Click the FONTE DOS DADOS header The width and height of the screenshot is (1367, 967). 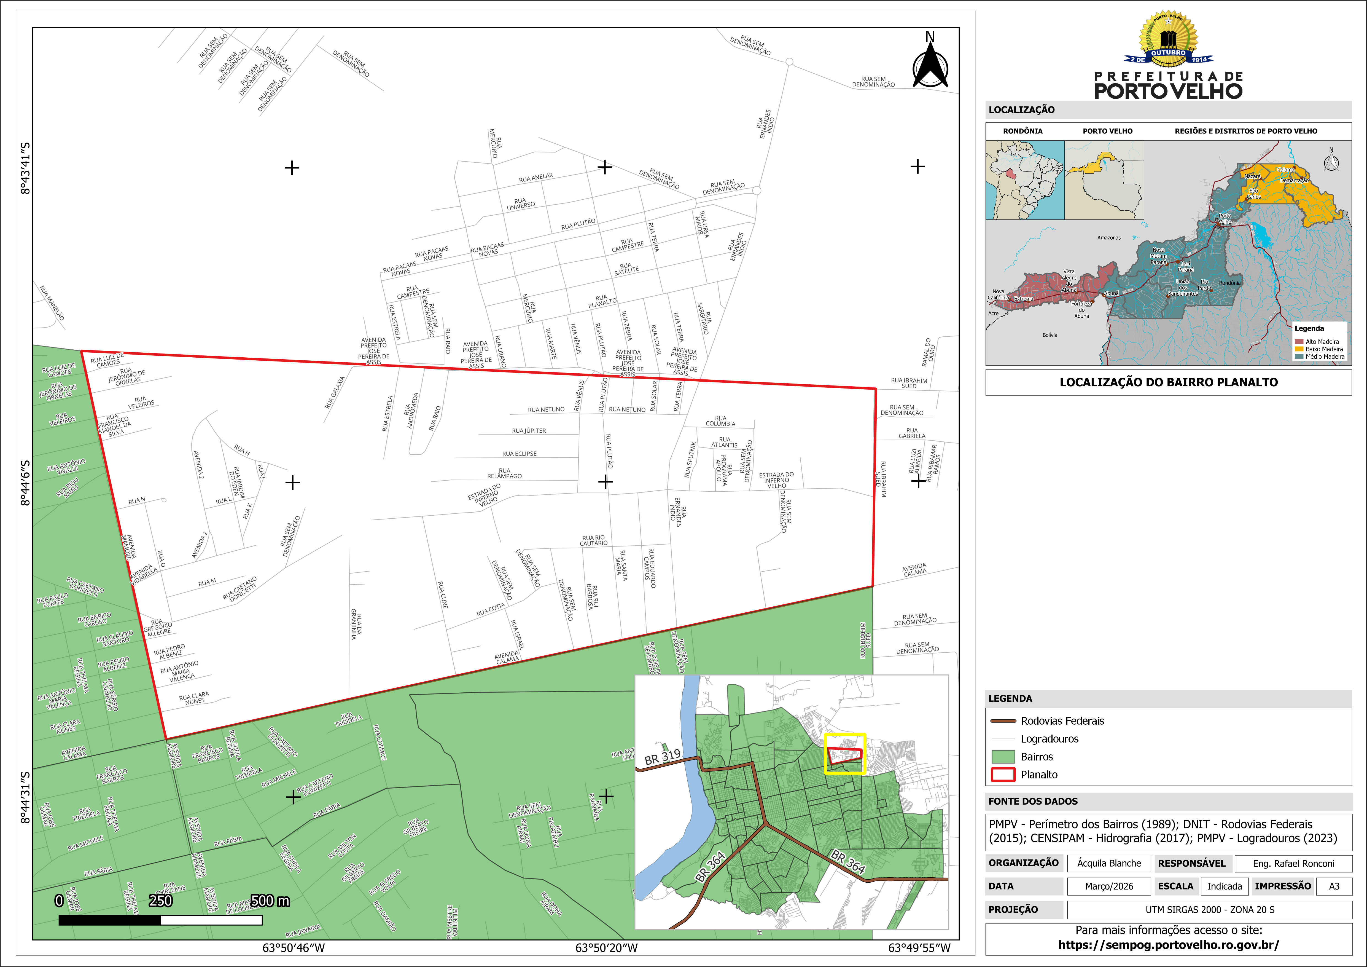(x=1033, y=801)
